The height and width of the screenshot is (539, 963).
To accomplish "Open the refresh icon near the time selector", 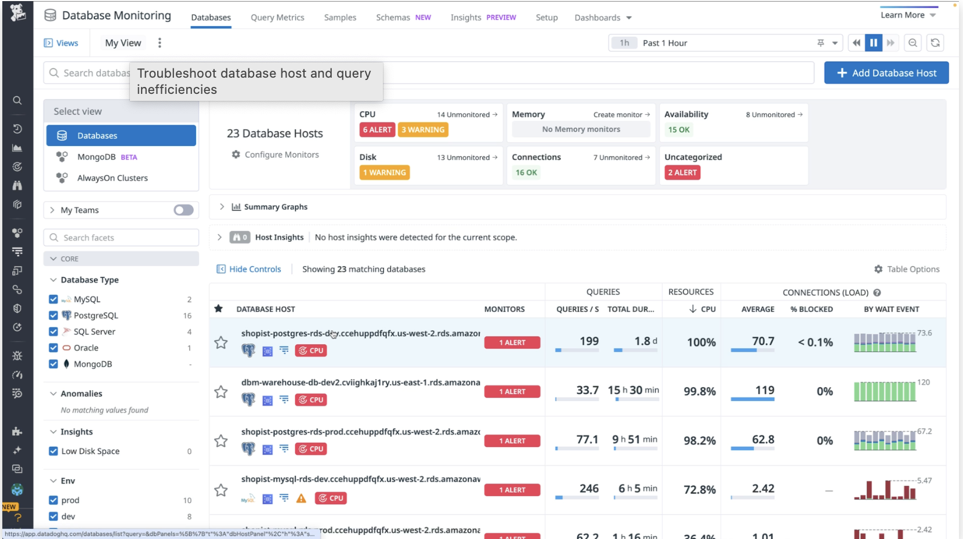I will click(x=935, y=42).
